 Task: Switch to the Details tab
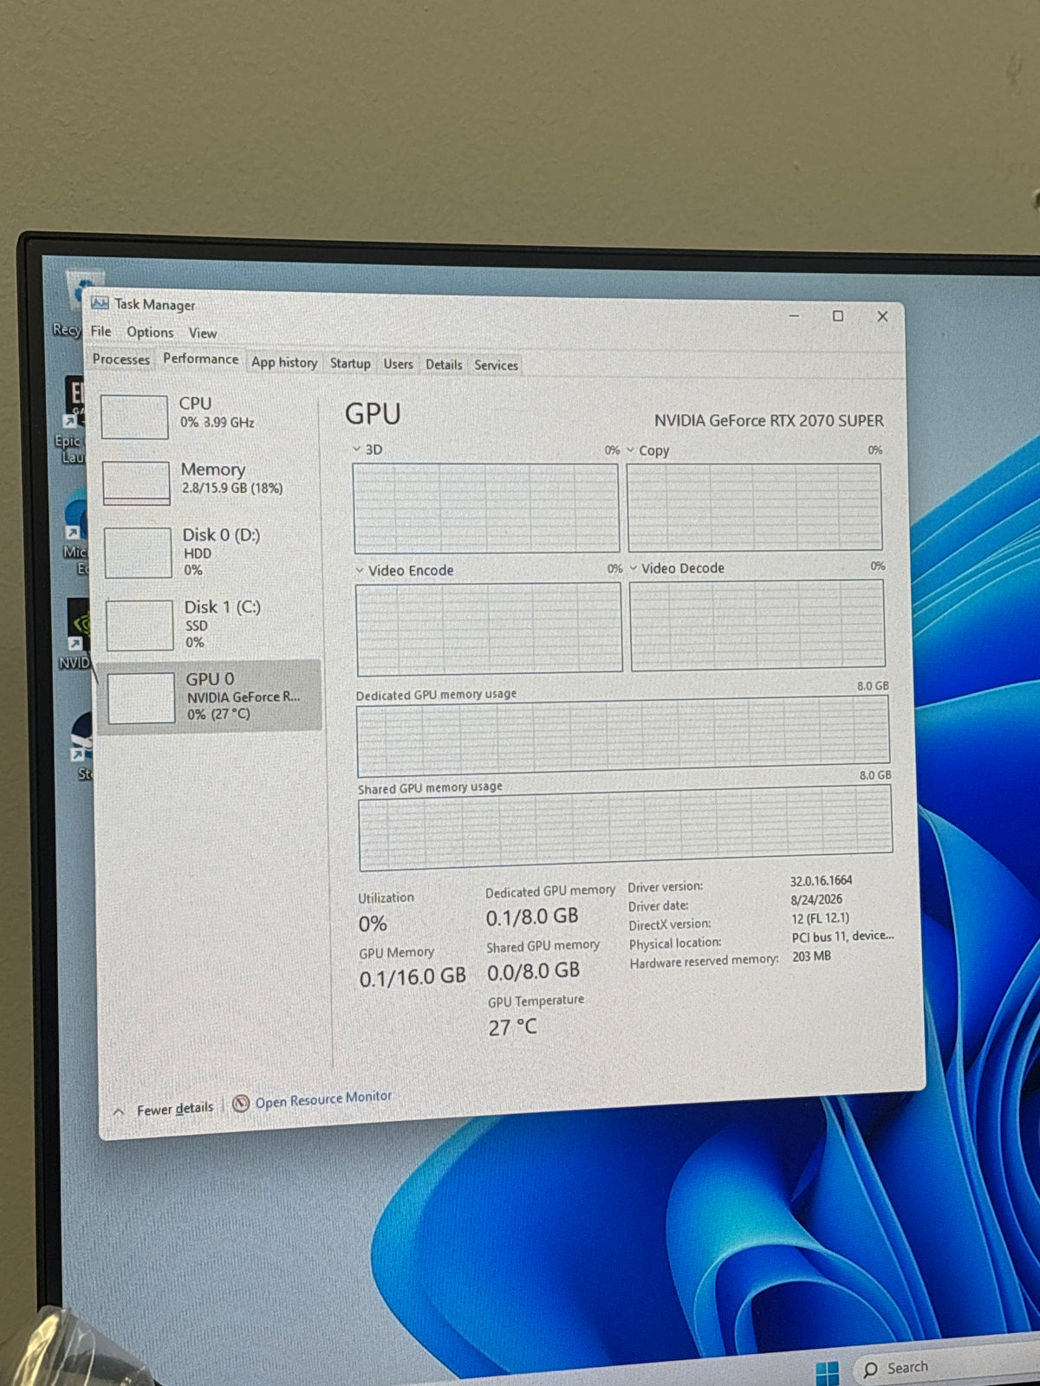444,365
